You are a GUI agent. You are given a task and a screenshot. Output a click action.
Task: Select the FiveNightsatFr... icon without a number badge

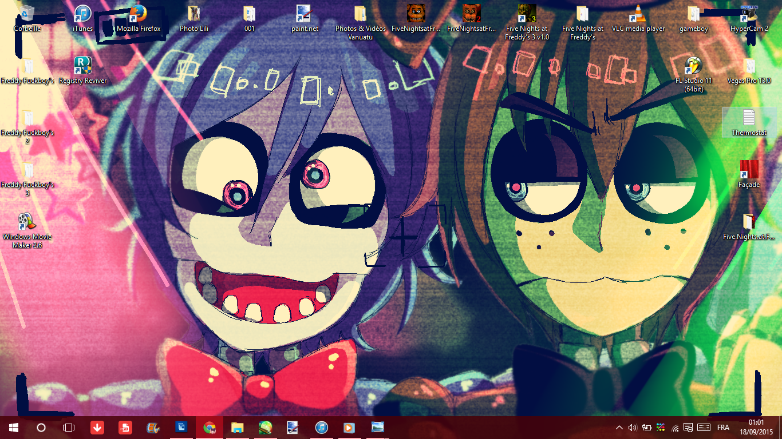pos(416,18)
